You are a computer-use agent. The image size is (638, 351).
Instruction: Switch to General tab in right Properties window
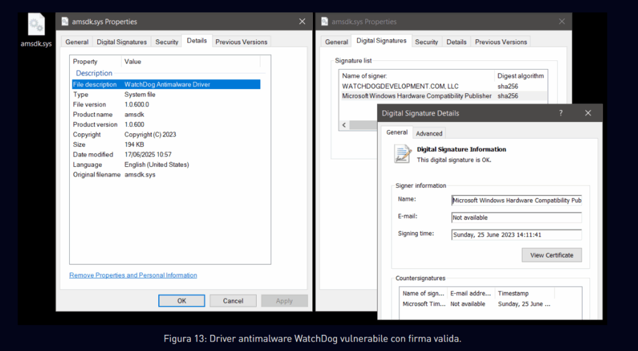[336, 42]
